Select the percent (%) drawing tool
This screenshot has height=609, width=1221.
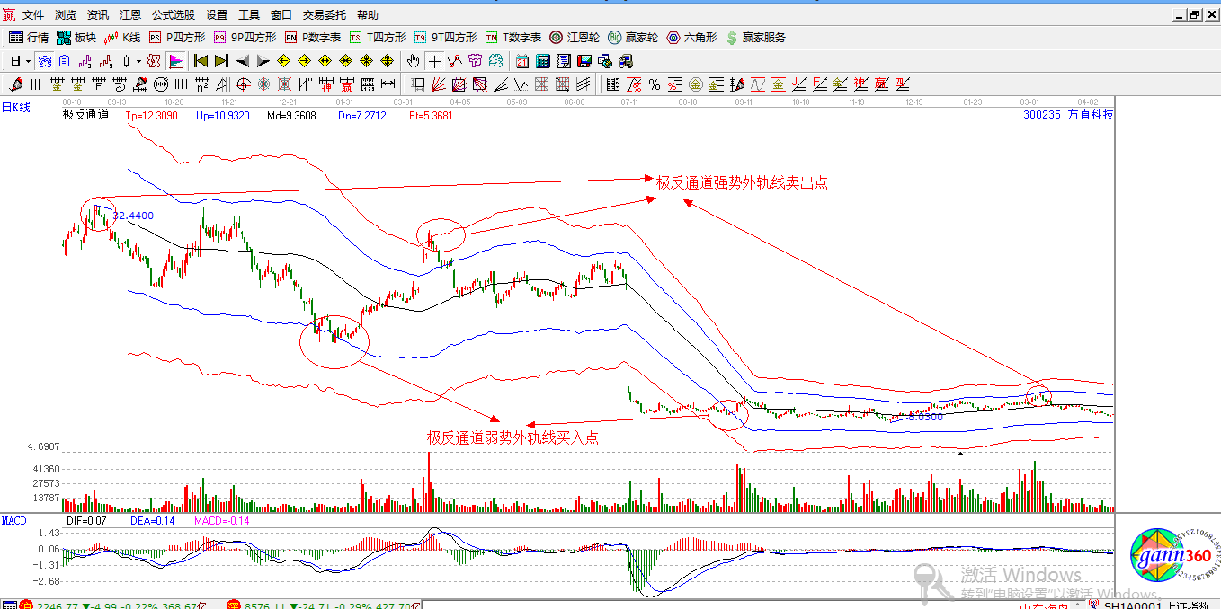655,84
